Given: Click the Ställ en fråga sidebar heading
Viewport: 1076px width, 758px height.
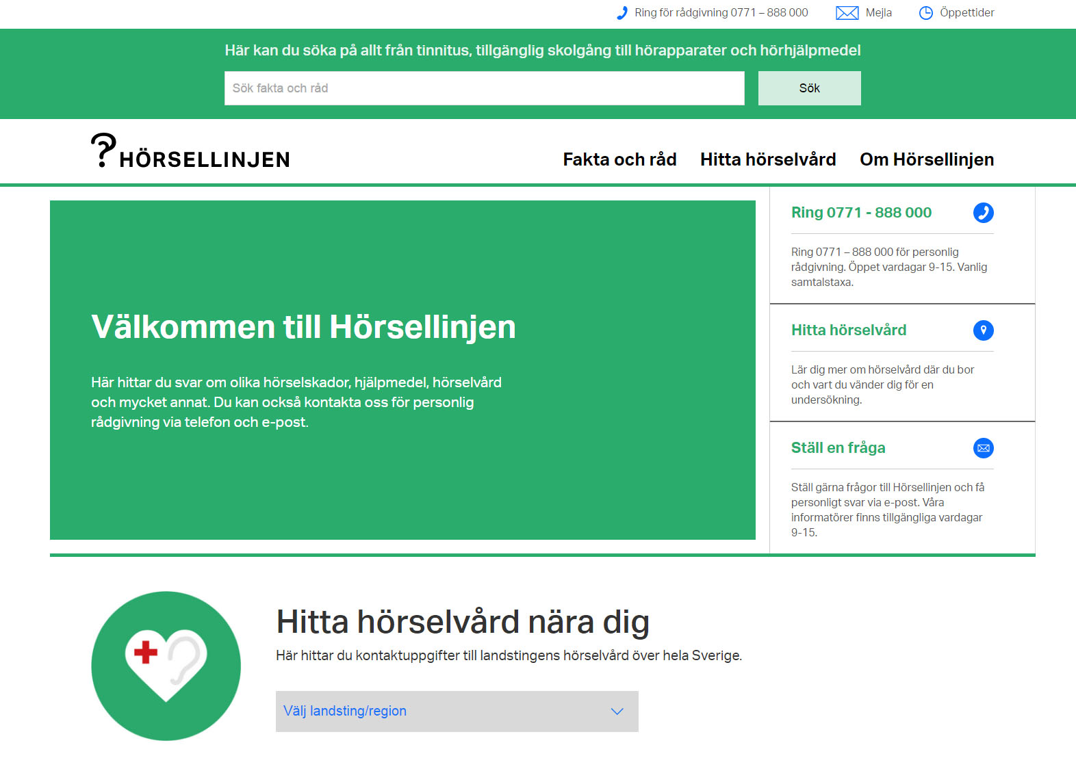Looking at the screenshot, I should [838, 448].
